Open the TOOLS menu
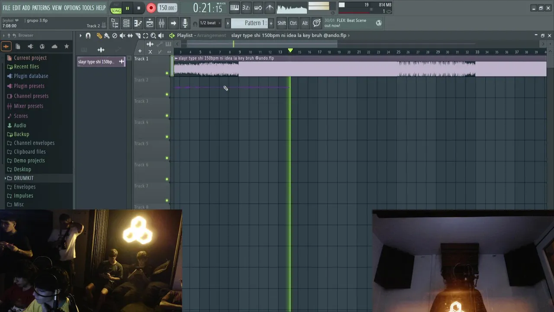Image resolution: width=554 pixels, height=312 pixels. click(x=88, y=8)
